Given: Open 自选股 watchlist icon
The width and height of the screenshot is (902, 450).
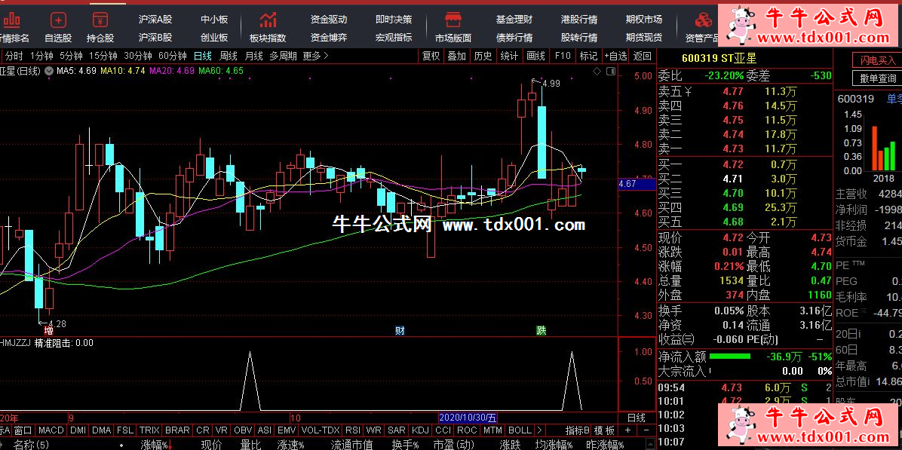Looking at the screenshot, I should pos(58,27).
